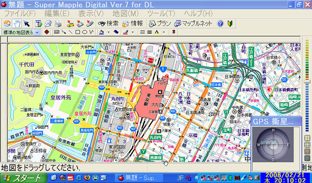Viewport: 312px width, 183px height.
Task: Select the coarsest grid scale icon
Action: [307, 138]
